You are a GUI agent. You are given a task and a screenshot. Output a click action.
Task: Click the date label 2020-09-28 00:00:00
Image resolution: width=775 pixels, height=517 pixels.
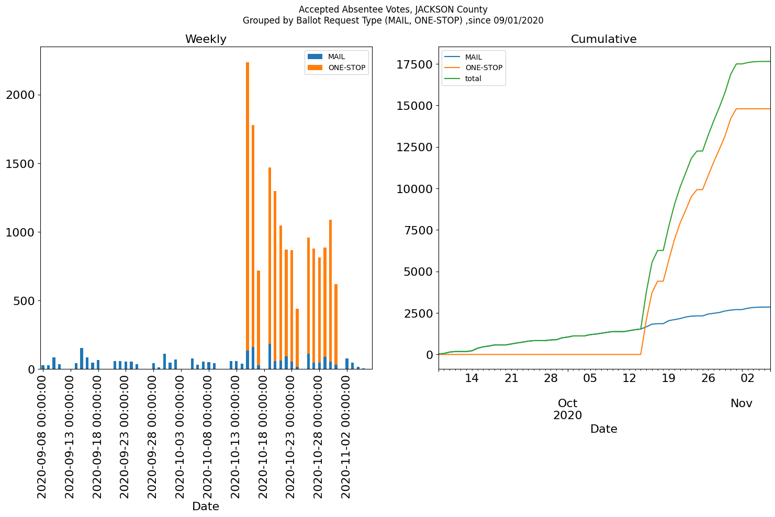[153, 436]
